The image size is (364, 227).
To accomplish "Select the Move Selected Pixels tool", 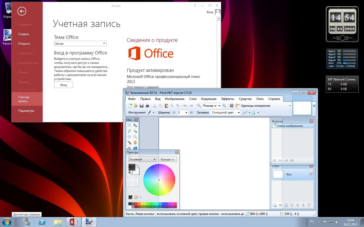I will click(135, 125).
